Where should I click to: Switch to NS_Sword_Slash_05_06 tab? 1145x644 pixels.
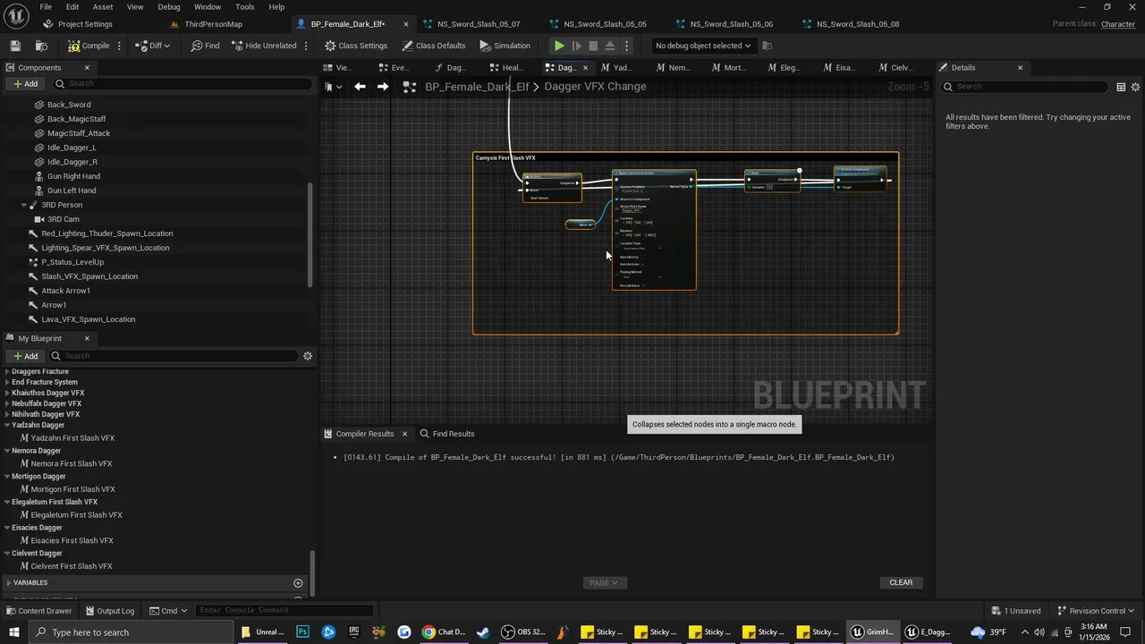(731, 24)
